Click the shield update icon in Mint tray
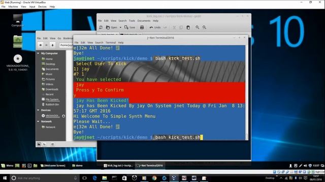Screen dimensions: 325x182 click(x=310, y=165)
